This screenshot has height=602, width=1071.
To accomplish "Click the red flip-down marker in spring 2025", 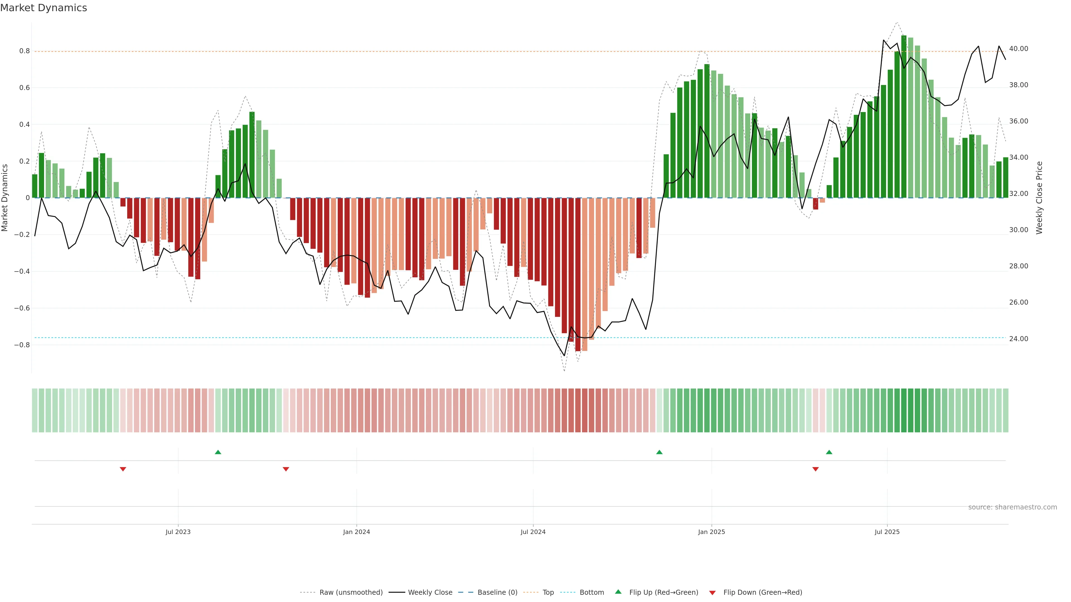I will point(815,469).
